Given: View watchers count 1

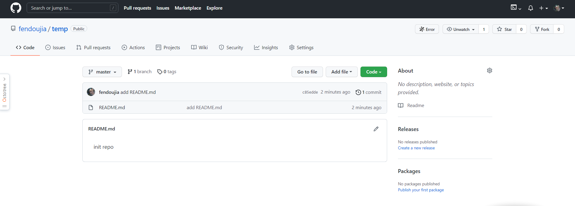Looking at the screenshot, I should 484,29.
